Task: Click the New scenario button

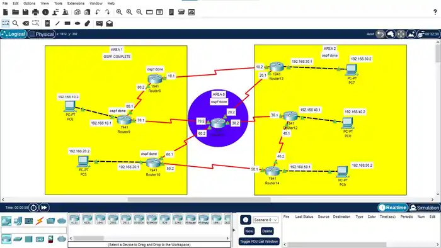Action: coord(249,231)
